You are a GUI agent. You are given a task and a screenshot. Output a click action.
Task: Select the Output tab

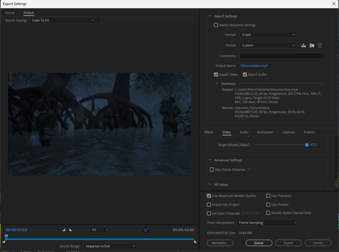[x=28, y=13]
